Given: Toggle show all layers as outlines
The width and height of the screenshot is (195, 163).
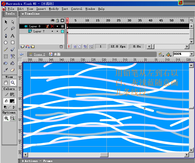Looking at the screenshot, I should [x=62, y=20].
